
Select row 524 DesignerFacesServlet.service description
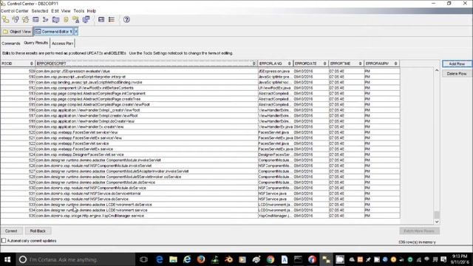(x=146, y=154)
